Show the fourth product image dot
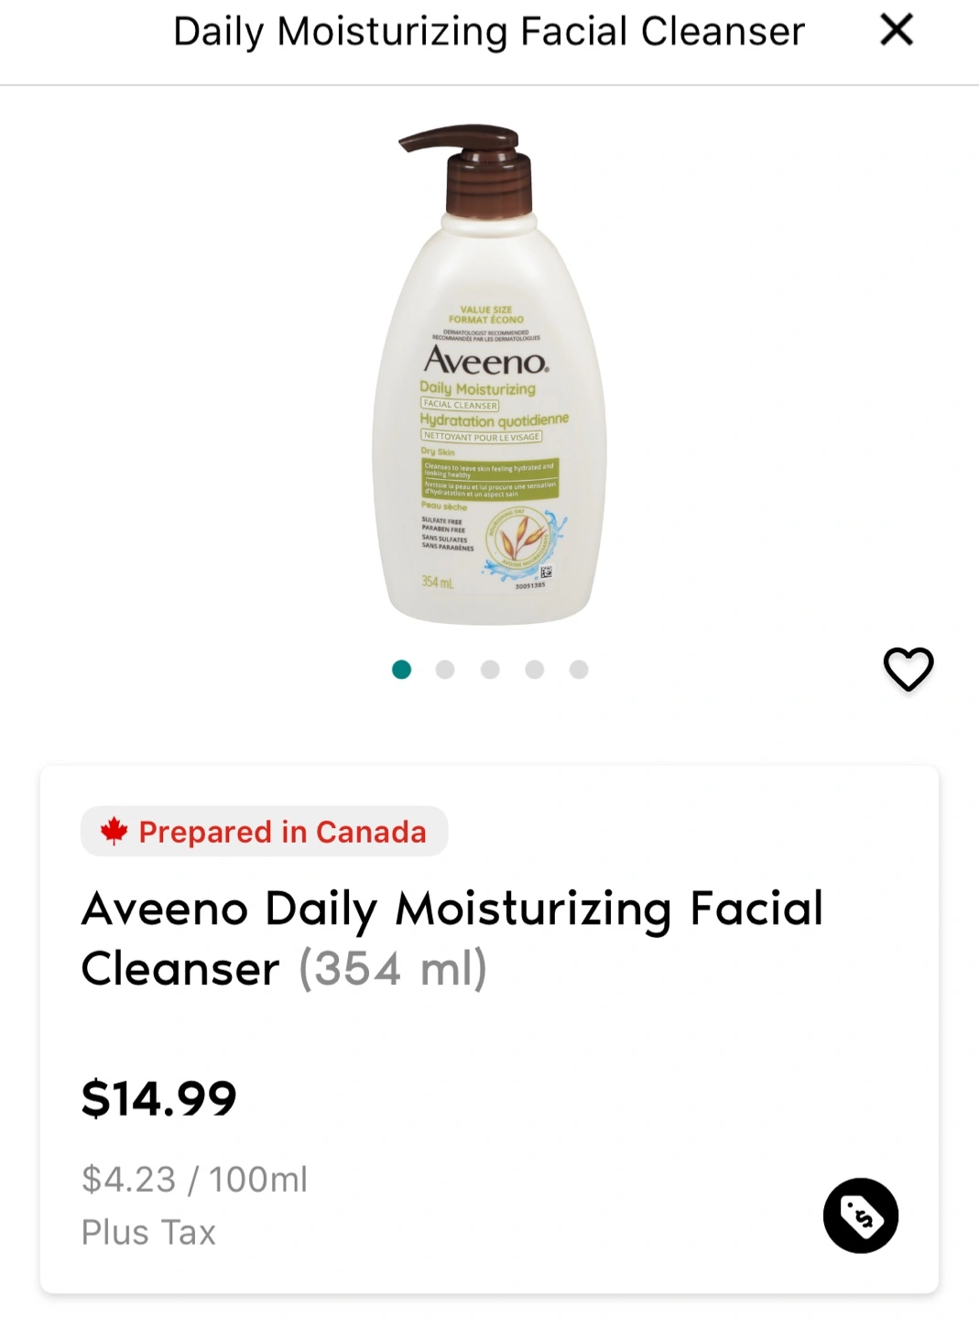Screen dimensions: 979x1319 535,670
